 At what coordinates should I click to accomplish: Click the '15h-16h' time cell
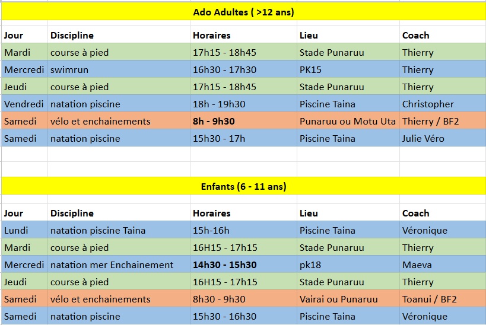pos(243,230)
